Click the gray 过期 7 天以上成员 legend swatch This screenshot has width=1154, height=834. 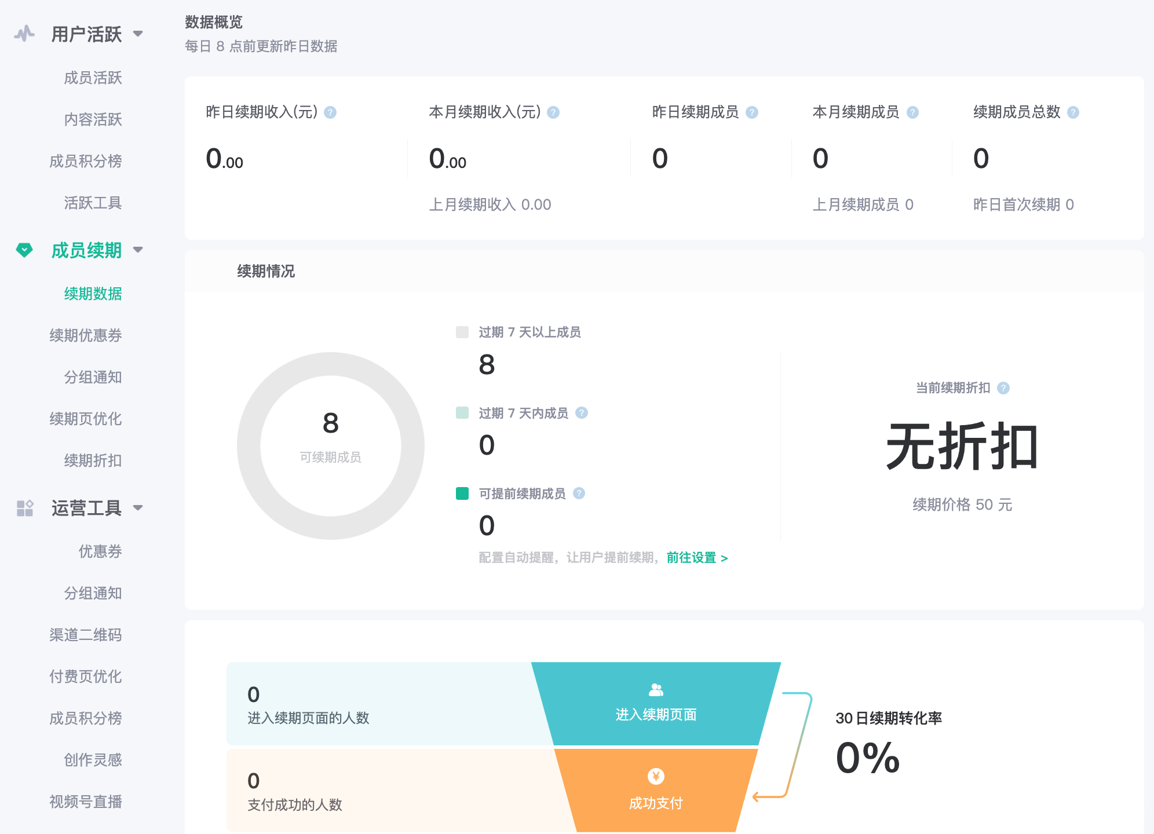[x=462, y=332]
